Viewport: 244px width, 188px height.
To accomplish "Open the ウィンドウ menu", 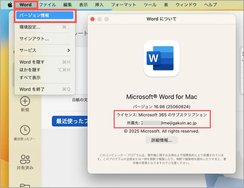I will tap(186, 5).
